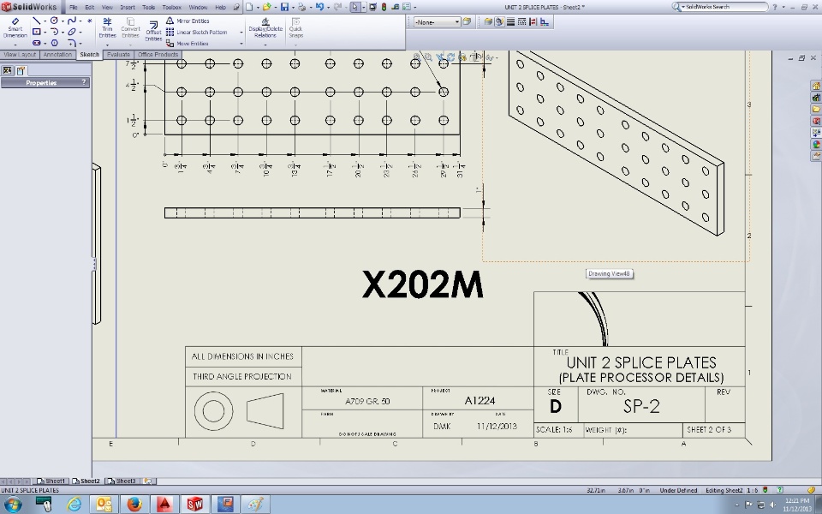Expand Rectangle tool options arrow
This screenshot has width=822, height=514.
[45, 33]
